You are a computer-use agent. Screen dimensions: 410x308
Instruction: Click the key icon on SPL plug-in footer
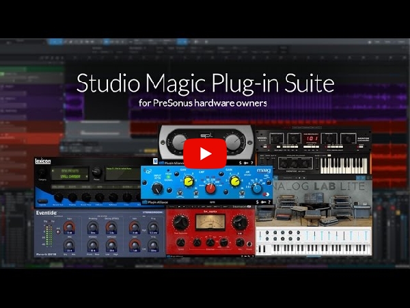click(x=246, y=163)
